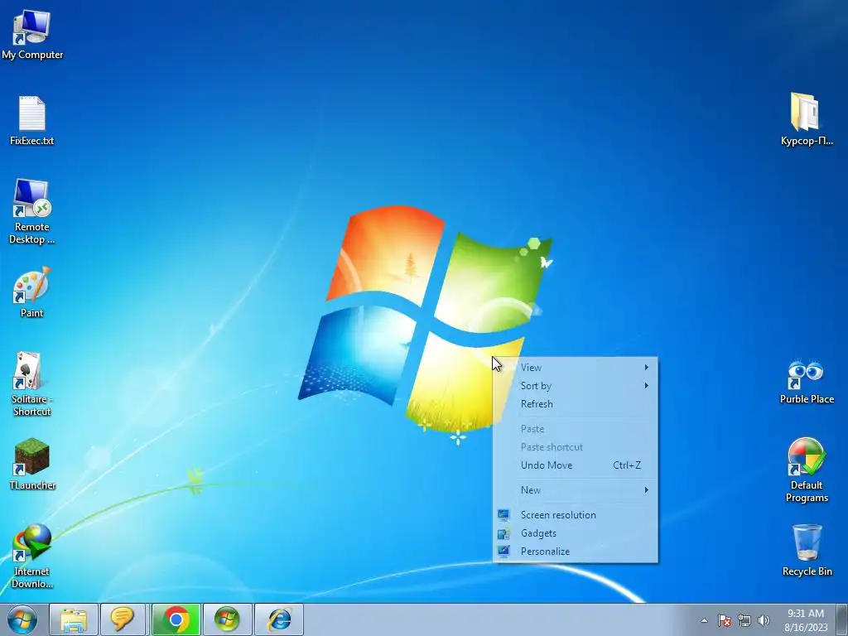This screenshot has width=848, height=636.
Task: Expand the New submenu arrow
Action: [x=646, y=490]
